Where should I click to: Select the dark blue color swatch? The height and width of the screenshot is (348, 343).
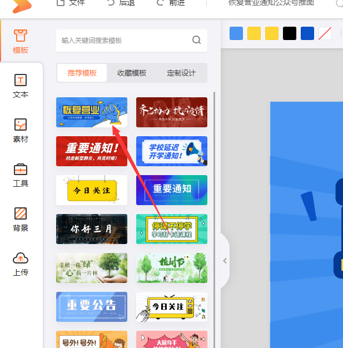coord(307,33)
